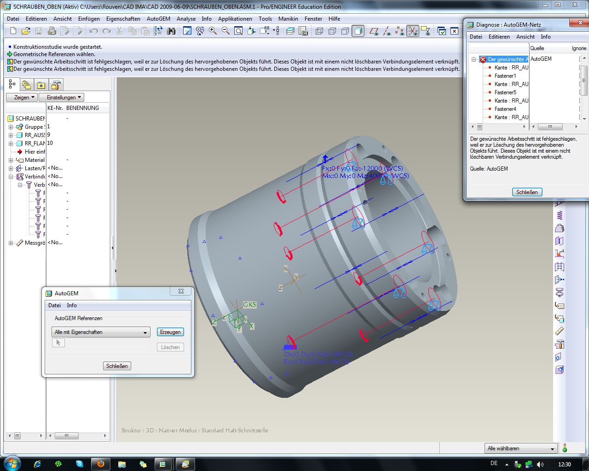The image size is (589, 471).
Task: Expand the Material tree node
Action: [11, 160]
